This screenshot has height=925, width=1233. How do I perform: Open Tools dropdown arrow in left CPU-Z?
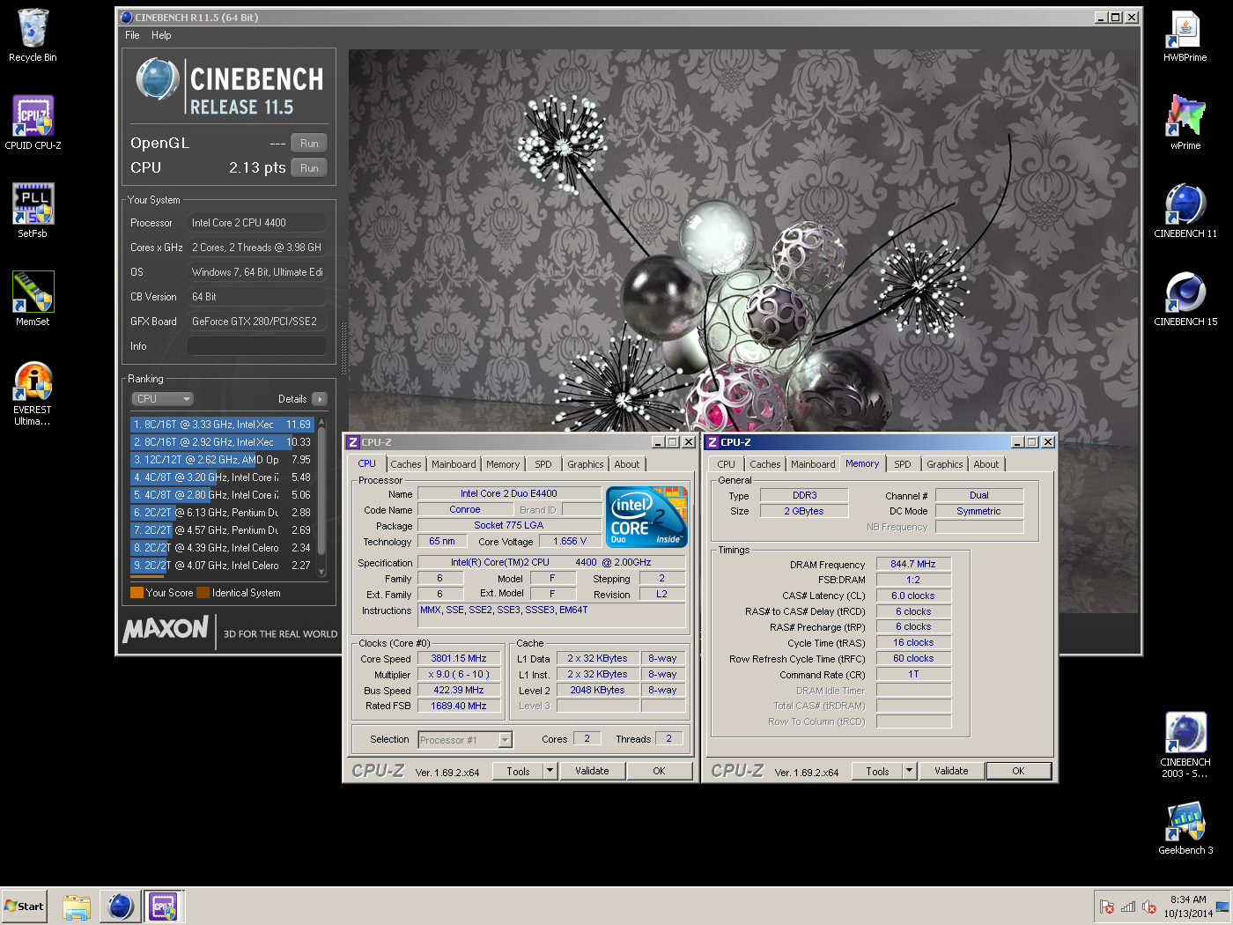[550, 772]
